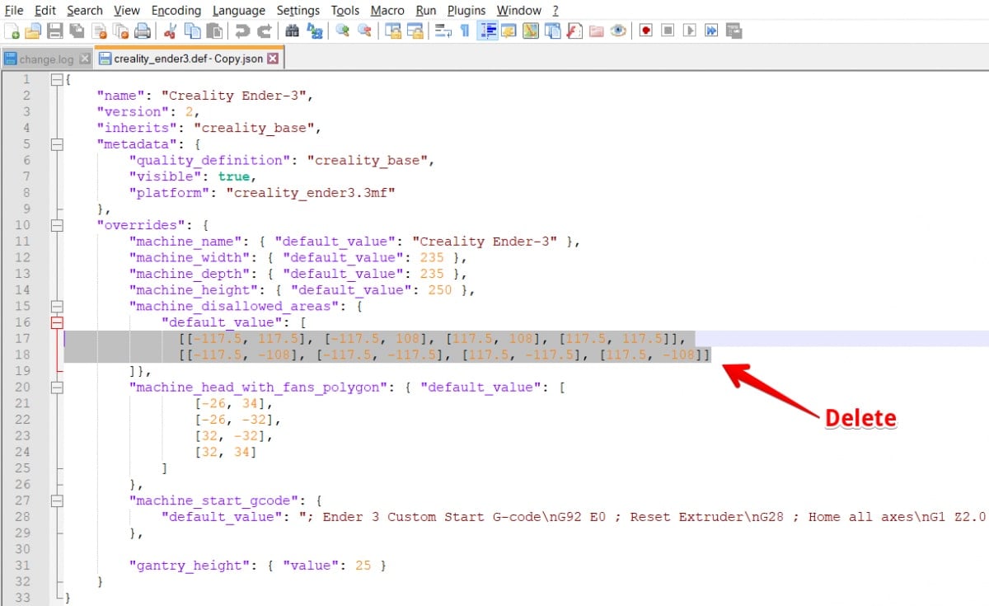Open the File menu
Screen dimensions: 989x606
coord(14,11)
